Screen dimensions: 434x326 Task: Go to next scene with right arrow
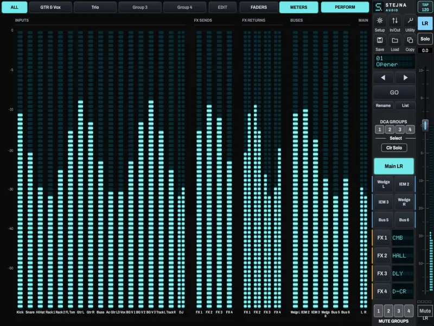[405, 78]
